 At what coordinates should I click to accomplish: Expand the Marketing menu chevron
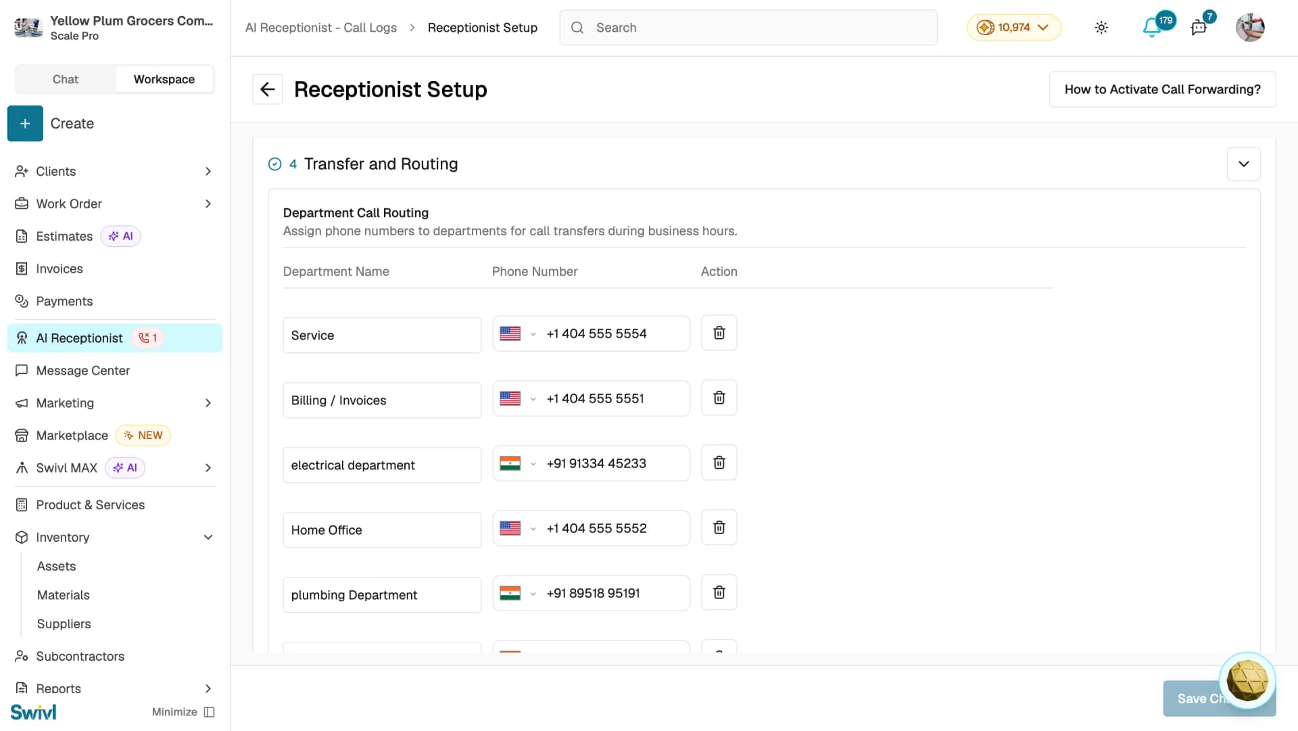coord(208,403)
